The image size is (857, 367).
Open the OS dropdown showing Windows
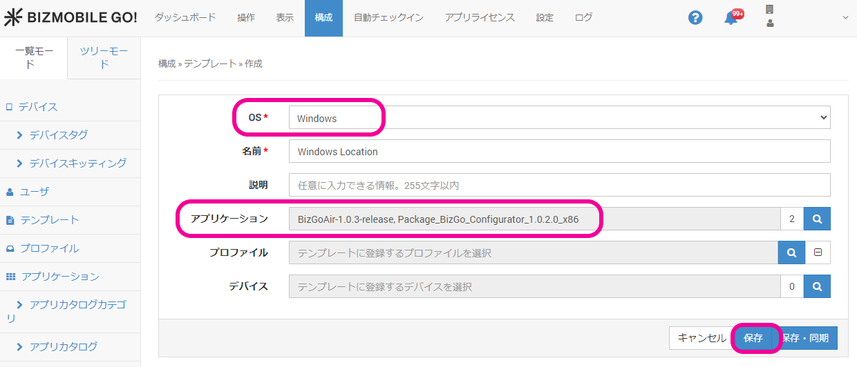559,118
